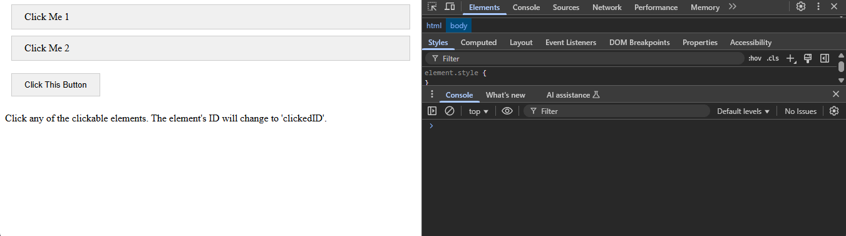Select the drawer Console tab
This screenshot has width=846, height=236.
459,95
